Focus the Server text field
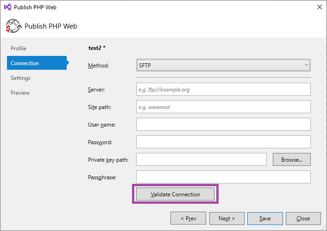This screenshot has height=231, width=327. [x=223, y=89]
